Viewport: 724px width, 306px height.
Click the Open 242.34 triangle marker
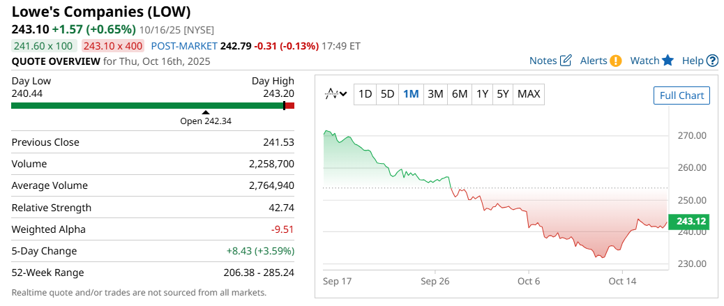[205, 112]
